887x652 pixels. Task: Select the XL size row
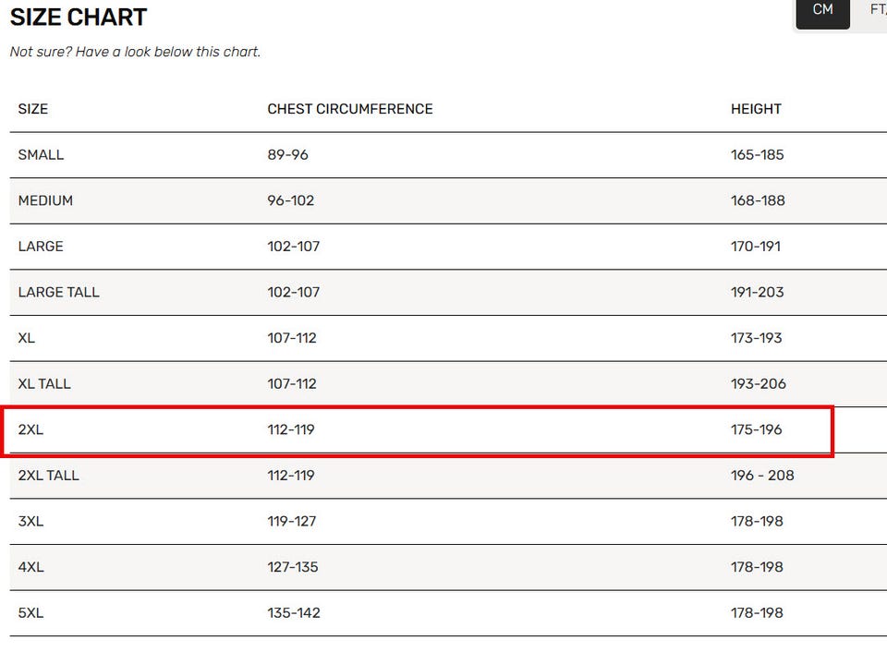pyautogui.click(x=448, y=338)
